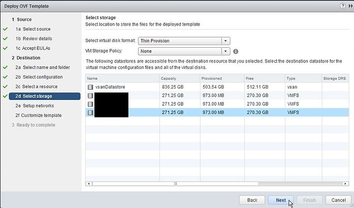Go to step 2c Select a resource
Image resolution: width=354 pixels, height=208 pixels.
[36, 87]
